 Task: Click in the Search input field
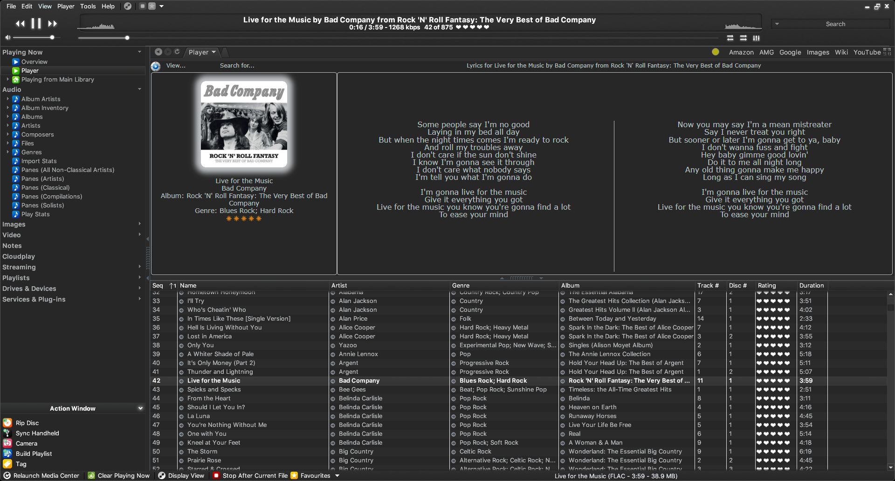(x=835, y=24)
